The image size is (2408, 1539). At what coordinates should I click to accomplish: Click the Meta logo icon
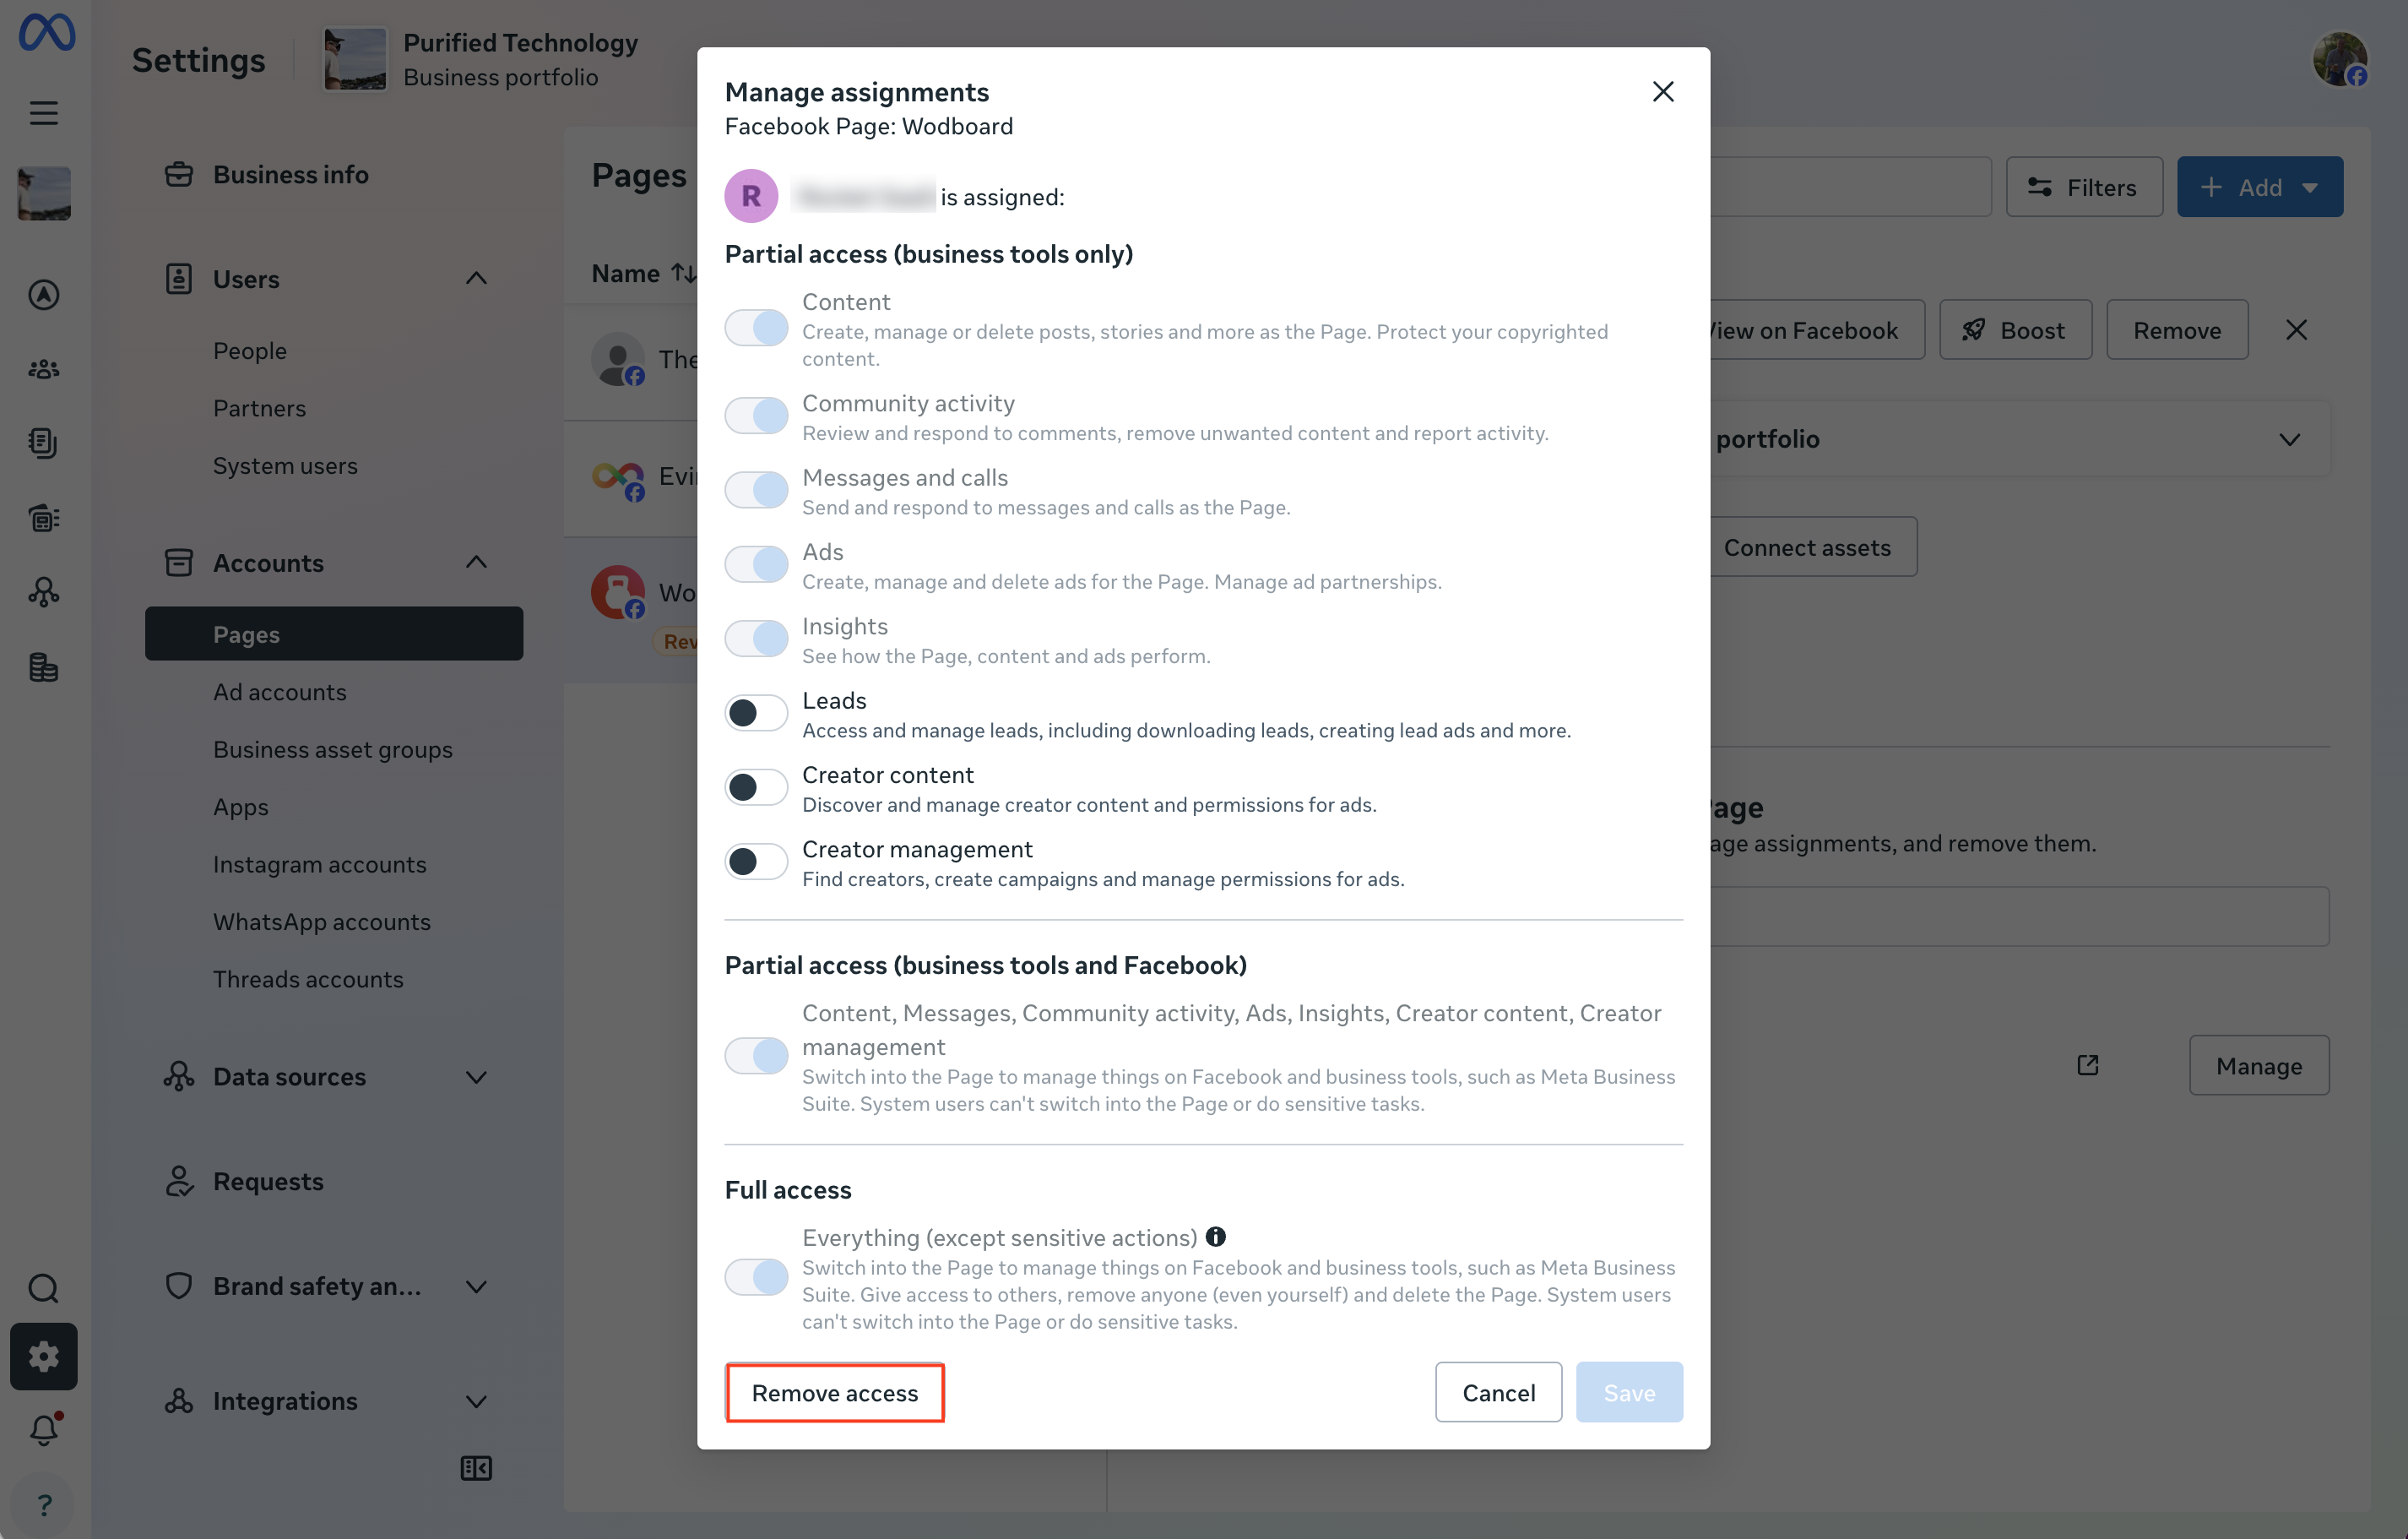46,33
